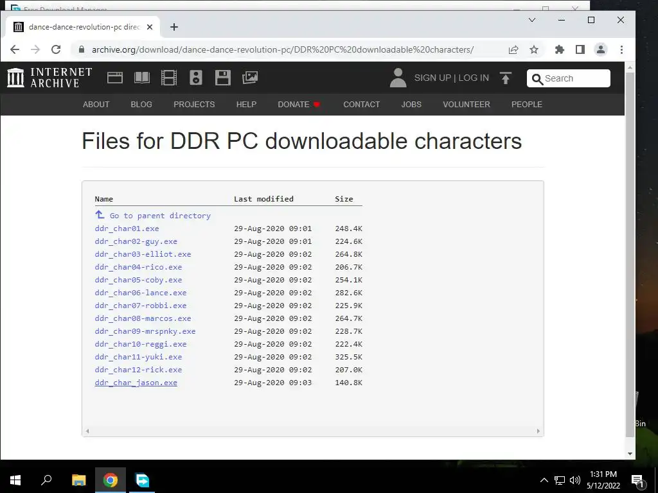658x493 pixels.
Task: Click Go to parent directory link
Action: [x=153, y=216]
